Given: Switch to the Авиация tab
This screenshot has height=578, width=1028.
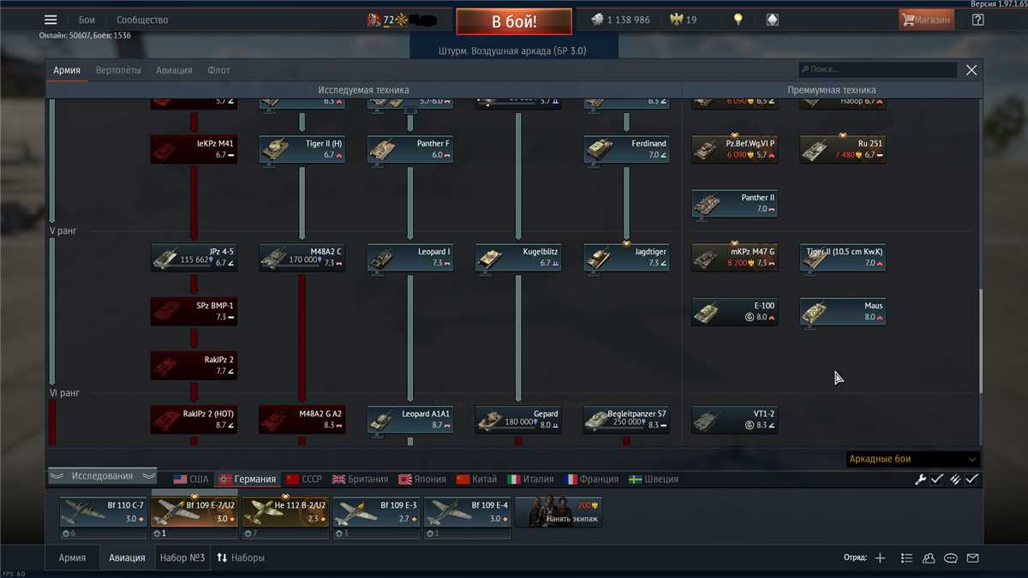Looking at the screenshot, I should pos(174,70).
